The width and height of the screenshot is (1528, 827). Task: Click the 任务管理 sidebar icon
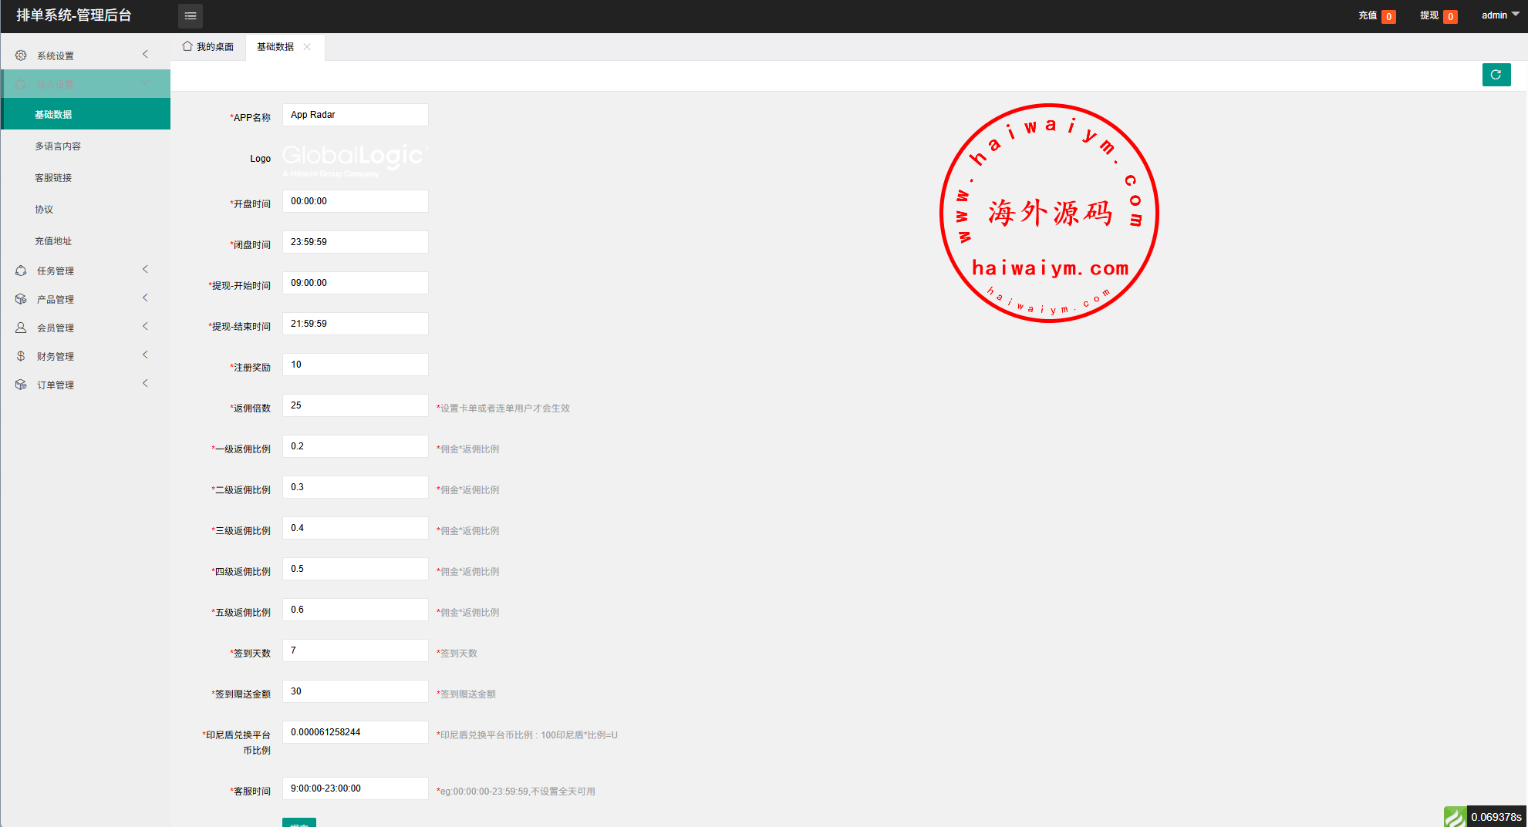(x=21, y=271)
